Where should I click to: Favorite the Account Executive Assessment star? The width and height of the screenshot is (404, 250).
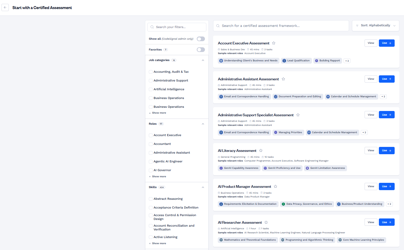tap(274, 43)
